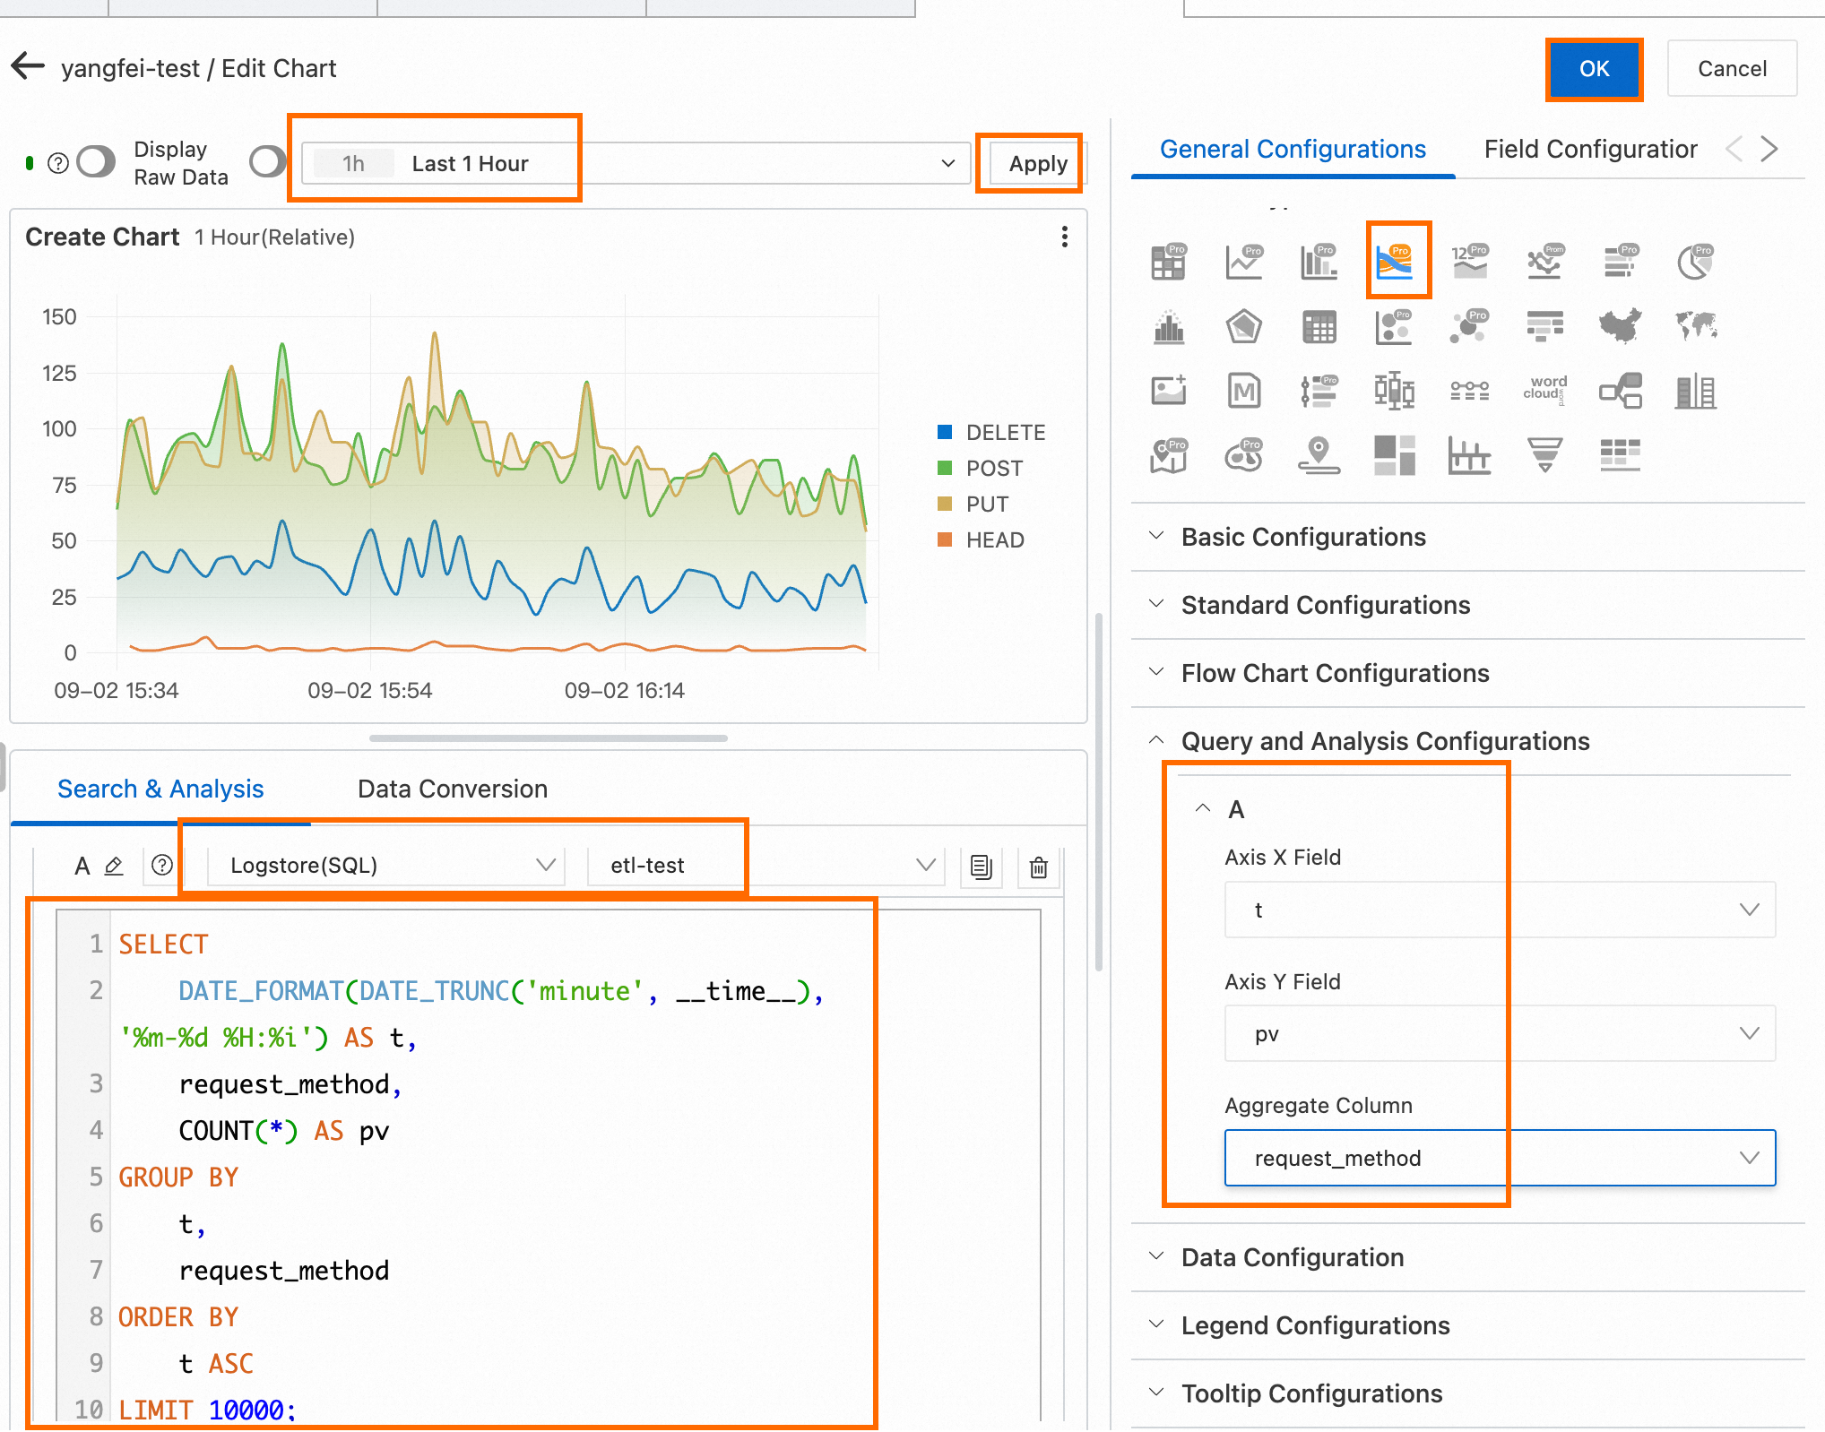
Task: Open the Data Conversion tab
Action: [453, 789]
